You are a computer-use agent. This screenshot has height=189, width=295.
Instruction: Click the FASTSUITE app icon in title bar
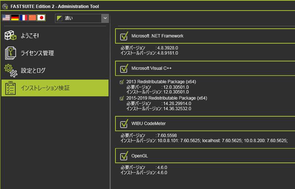point(5,7)
